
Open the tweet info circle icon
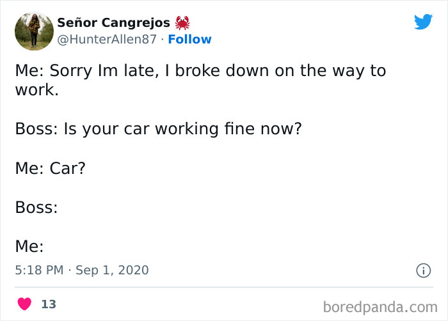coord(423,270)
